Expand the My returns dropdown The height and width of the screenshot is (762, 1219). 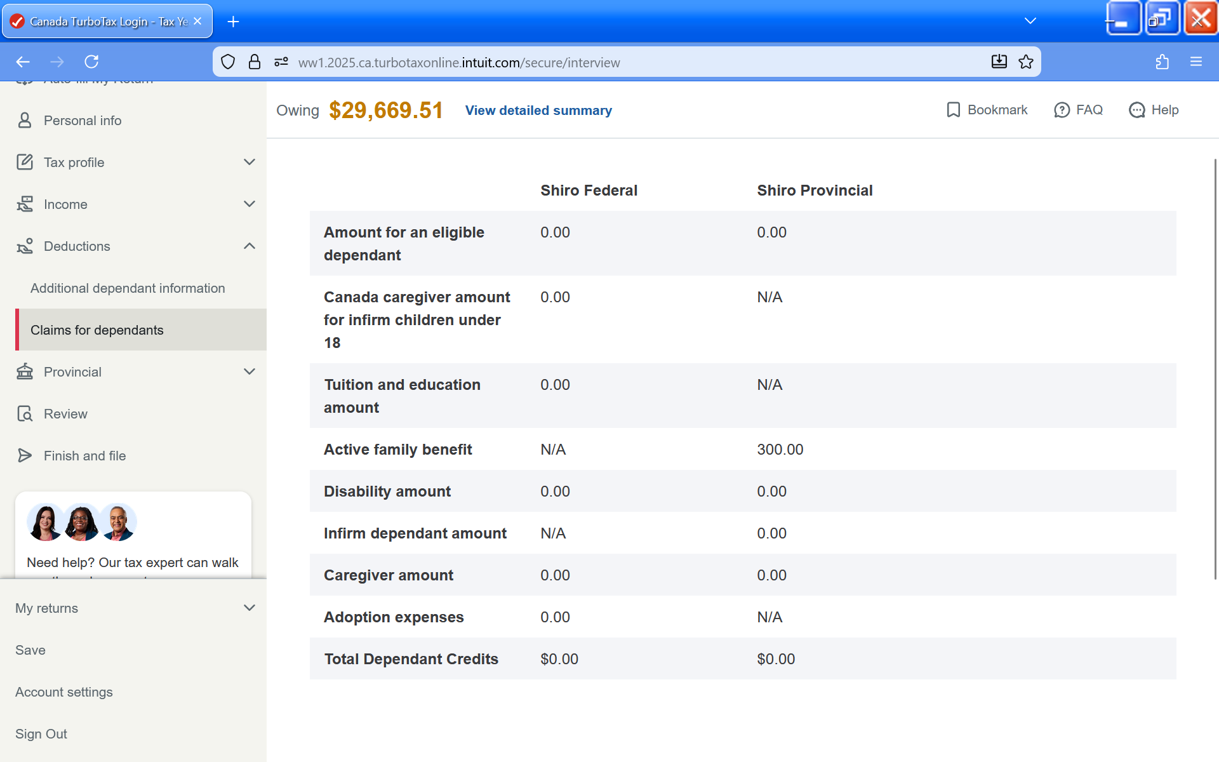tap(249, 608)
